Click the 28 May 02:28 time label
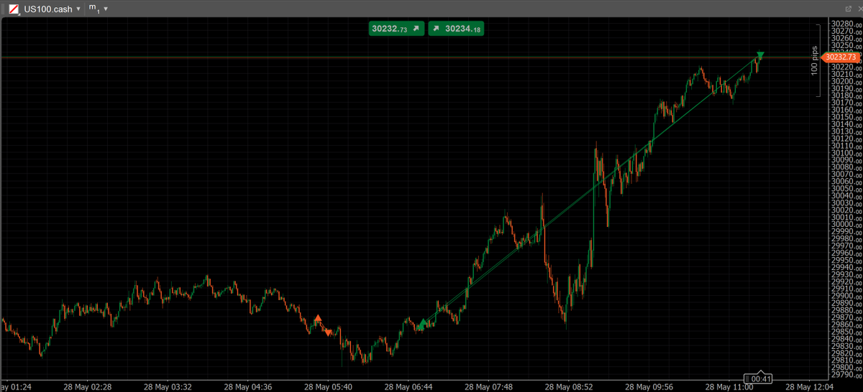This screenshot has width=863, height=392. [86, 386]
